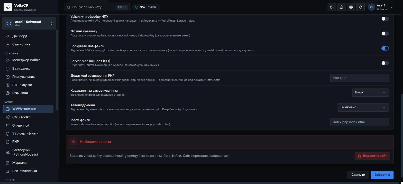Click the Зберегти button

click(382, 175)
